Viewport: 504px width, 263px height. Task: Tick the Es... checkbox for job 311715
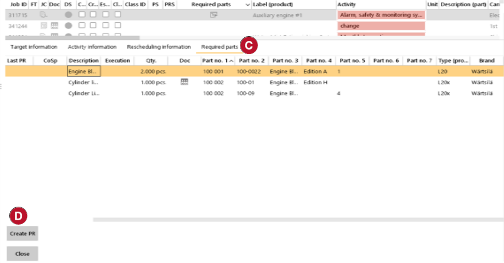106,14
